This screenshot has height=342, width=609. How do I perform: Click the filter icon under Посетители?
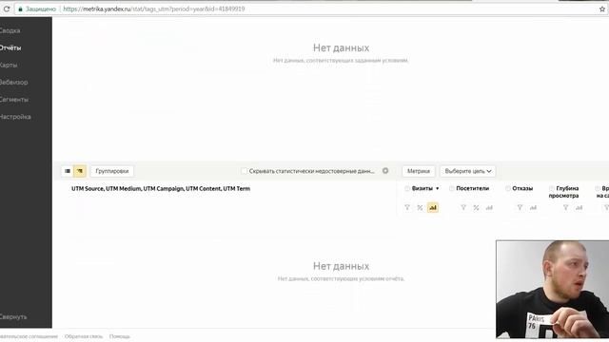pyautogui.click(x=463, y=208)
